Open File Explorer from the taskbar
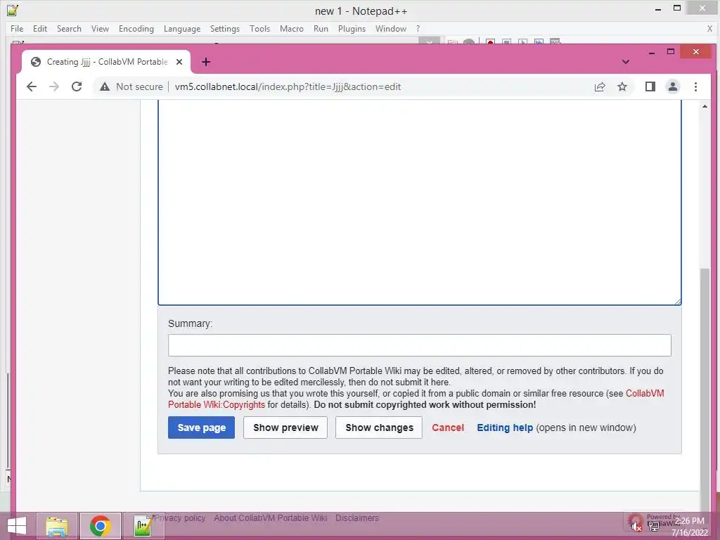The image size is (720, 540). 58,526
